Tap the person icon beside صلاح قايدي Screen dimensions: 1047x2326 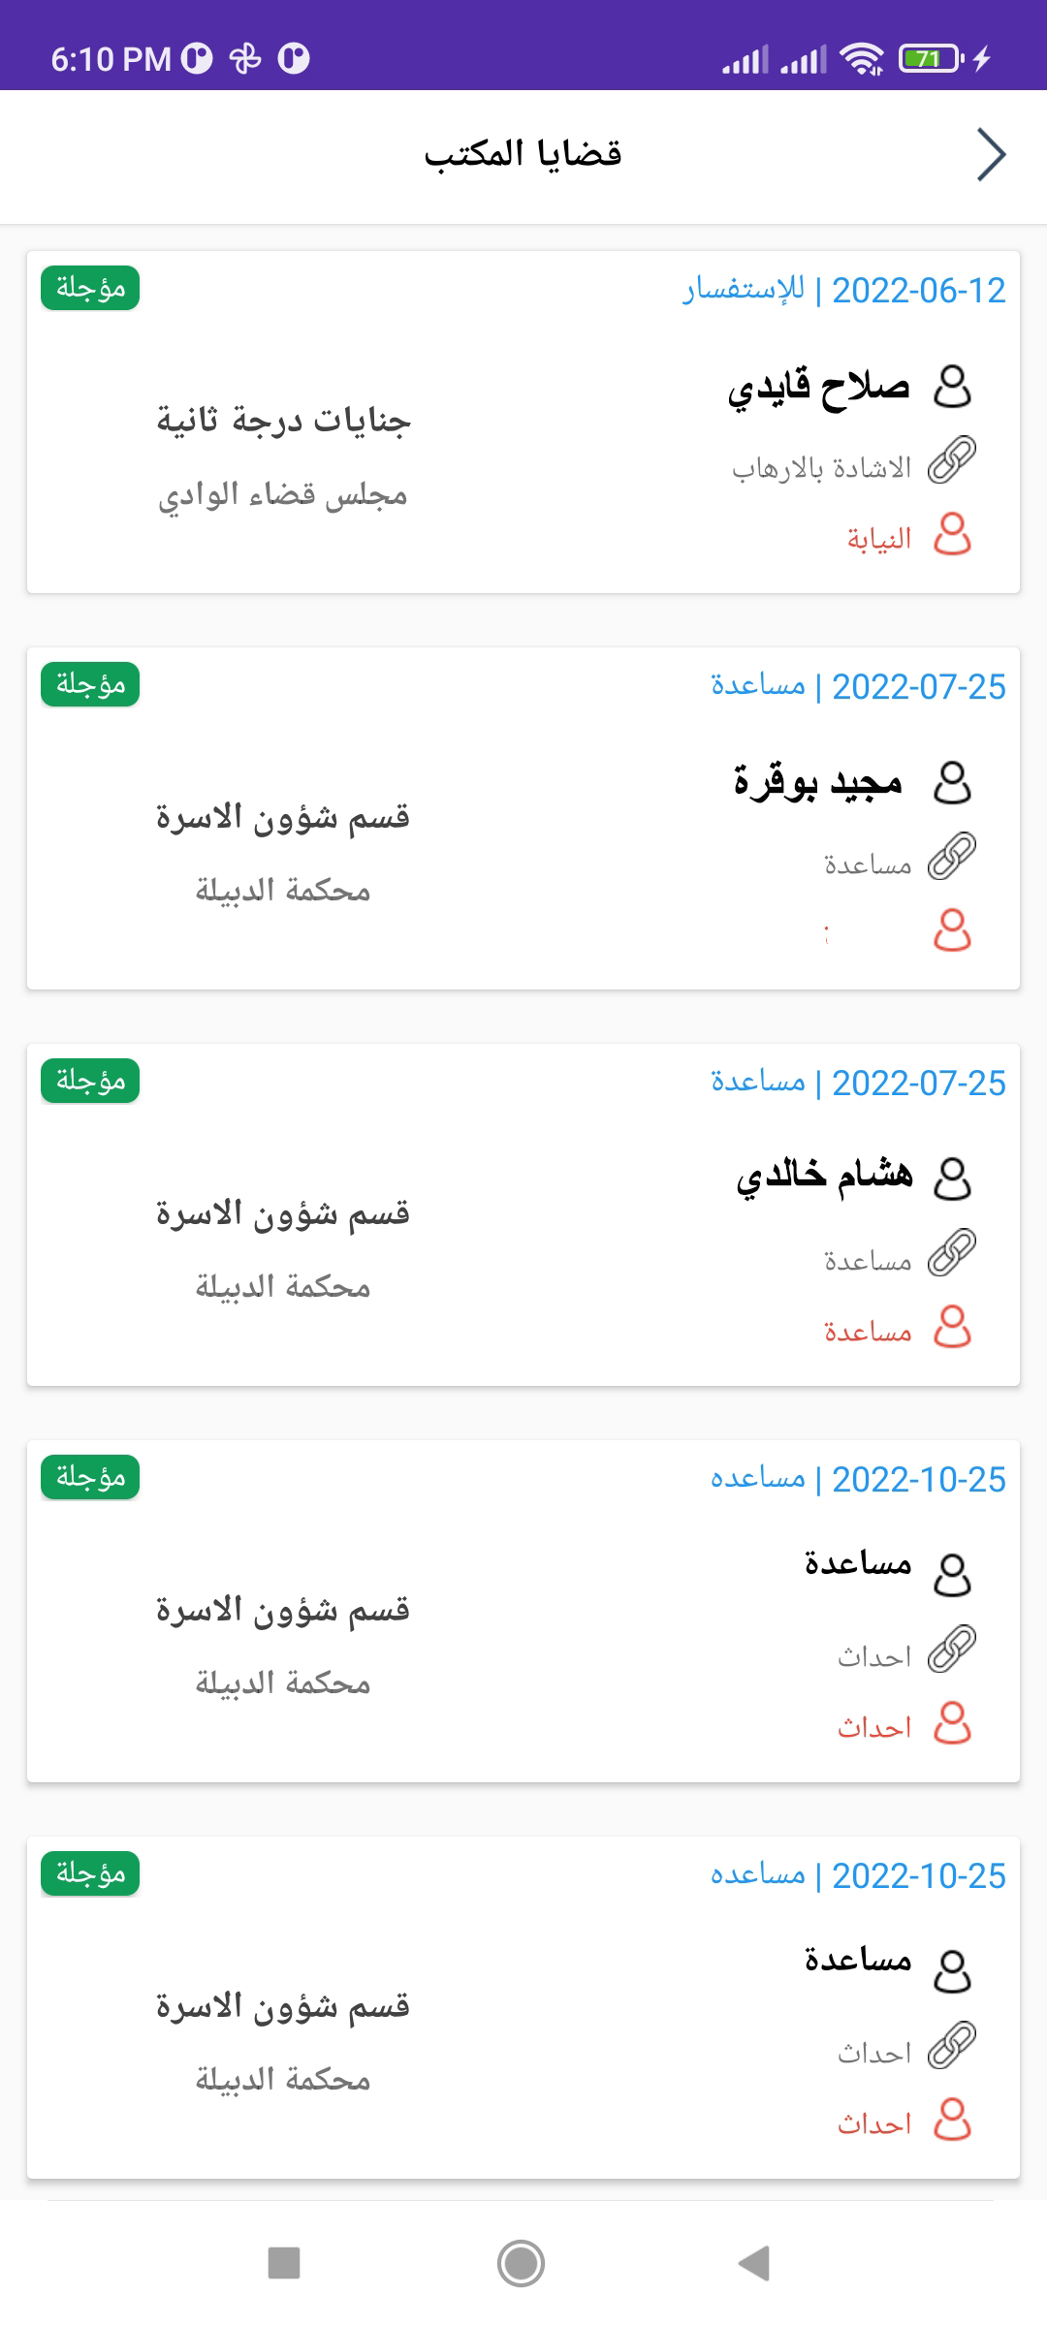952,387
